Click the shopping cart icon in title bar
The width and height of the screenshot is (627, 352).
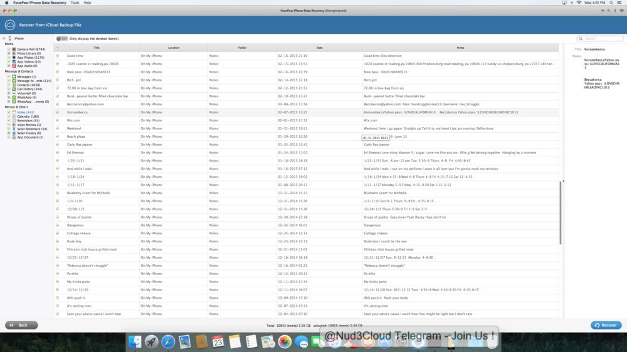point(603,11)
